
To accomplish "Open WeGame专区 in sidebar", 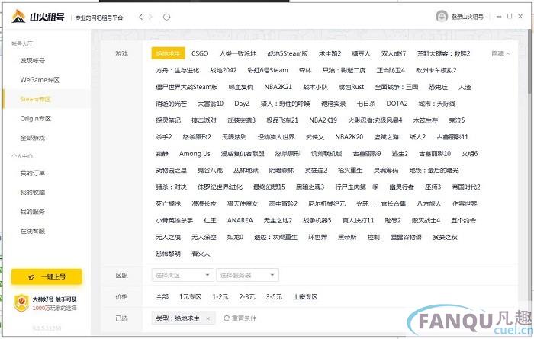I will tap(40, 80).
